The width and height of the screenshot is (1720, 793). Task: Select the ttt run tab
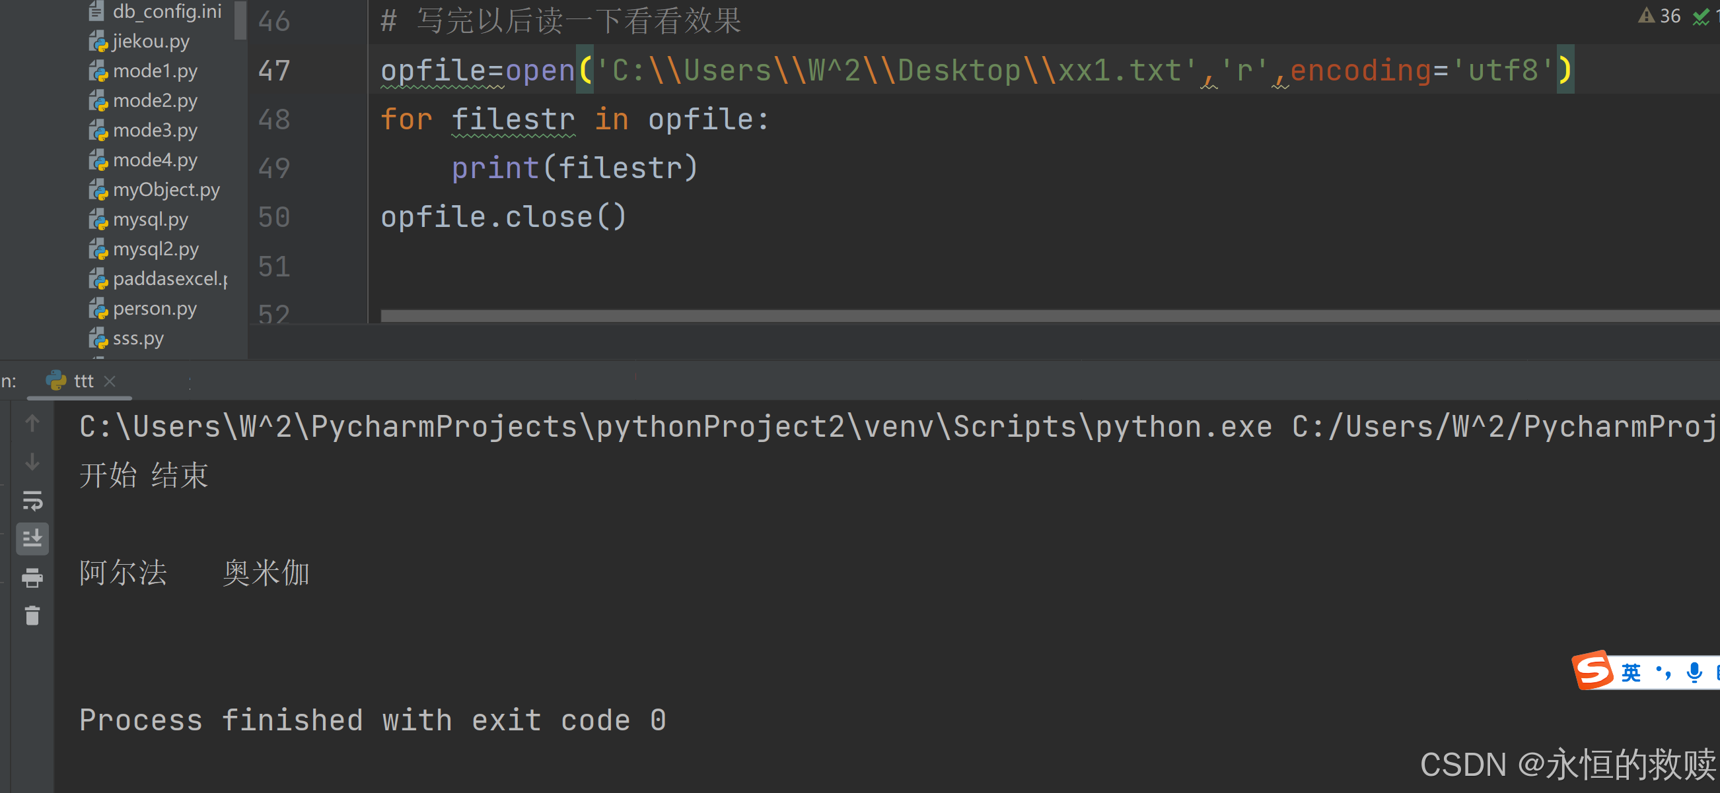[x=84, y=380]
